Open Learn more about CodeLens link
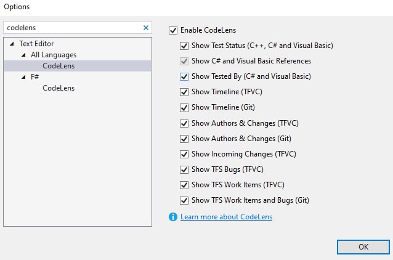 [226, 217]
